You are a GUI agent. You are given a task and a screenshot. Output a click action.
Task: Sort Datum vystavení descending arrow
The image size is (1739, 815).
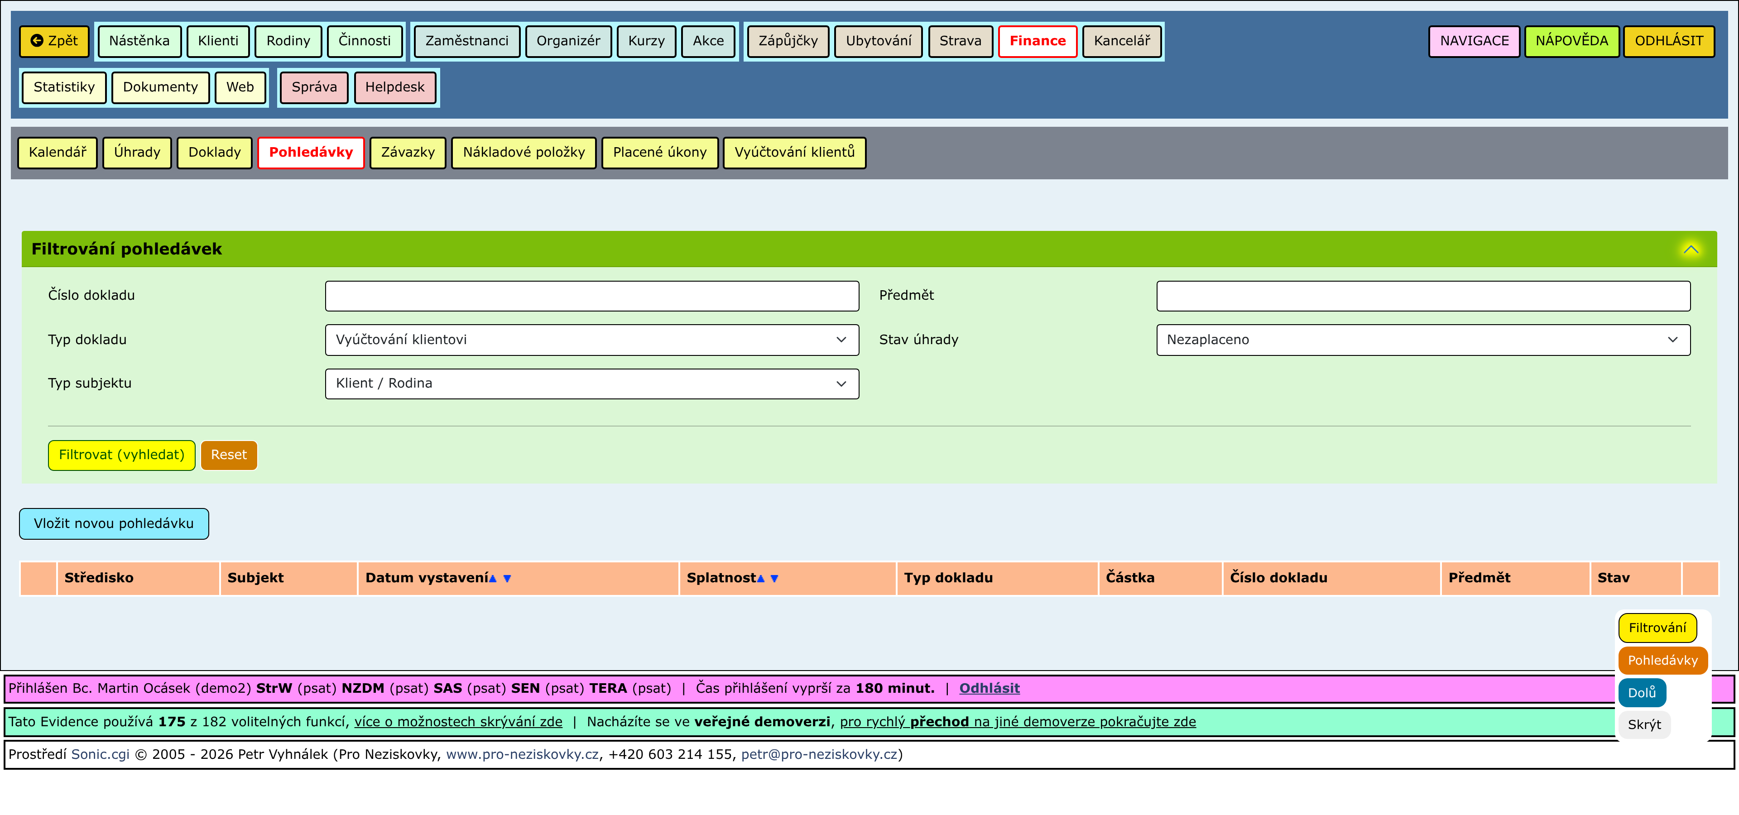click(x=507, y=579)
